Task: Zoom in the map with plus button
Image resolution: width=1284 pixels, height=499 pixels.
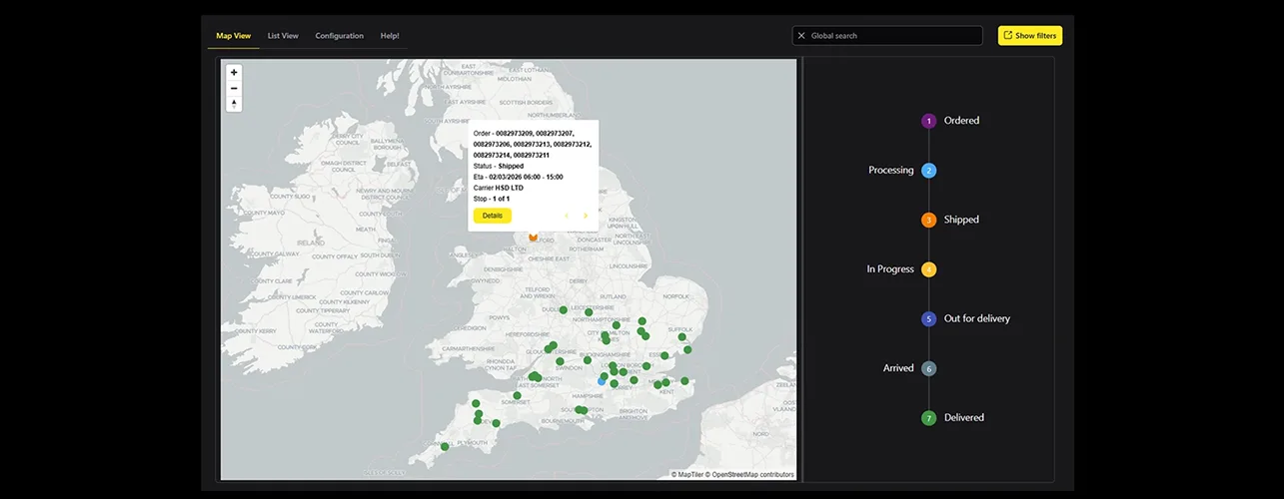Action: click(234, 72)
